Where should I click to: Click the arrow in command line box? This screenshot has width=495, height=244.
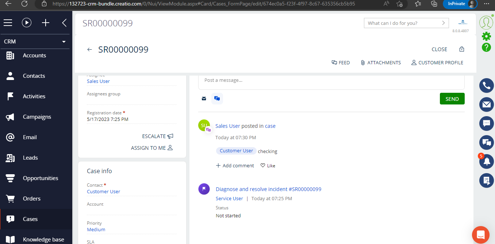pos(444,23)
